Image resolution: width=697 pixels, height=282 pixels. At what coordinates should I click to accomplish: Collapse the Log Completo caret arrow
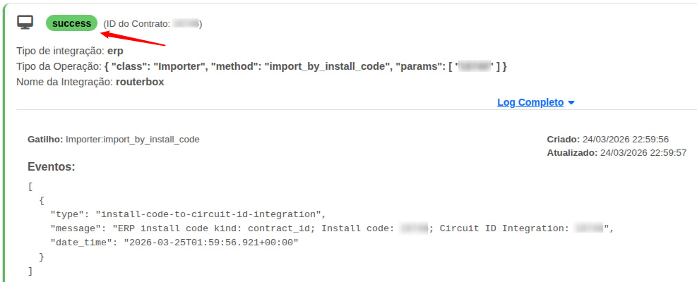tap(571, 103)
